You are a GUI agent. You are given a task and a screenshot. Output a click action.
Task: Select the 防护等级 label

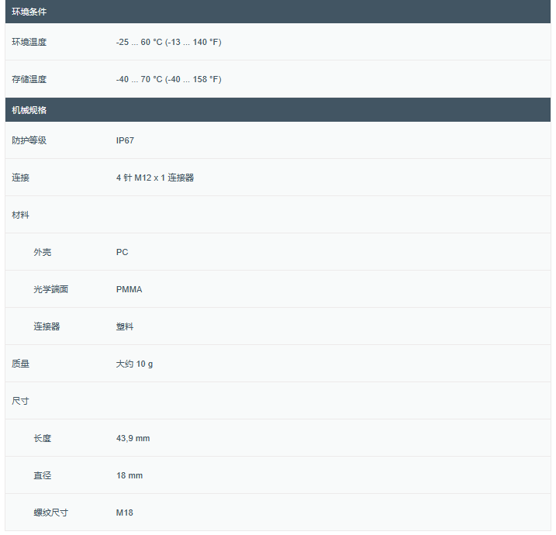29,140
